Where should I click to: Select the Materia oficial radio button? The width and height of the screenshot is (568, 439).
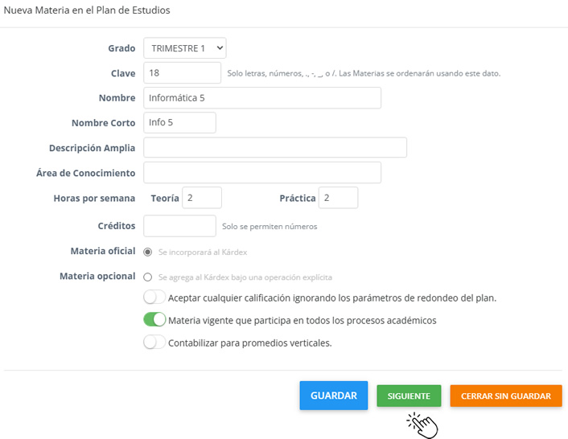click(x=148, y=252)
